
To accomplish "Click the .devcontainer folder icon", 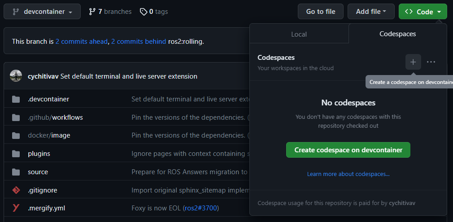I will pyautogui.click(x=16, y=99).
